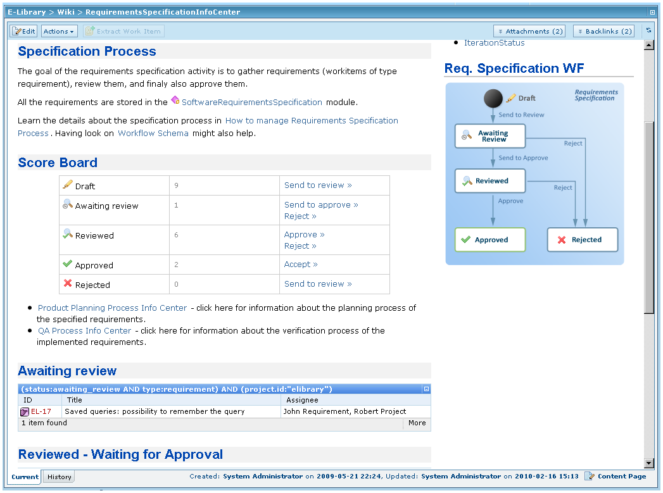Switch to the History tab

coord(58,477)
